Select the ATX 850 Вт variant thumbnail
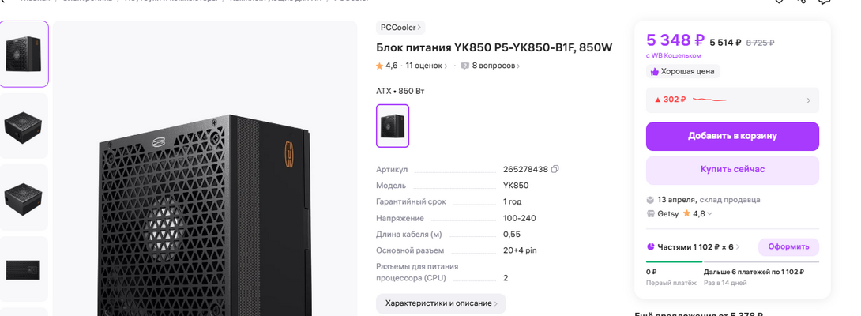This screenshot has height=316, width=861. (393, 126)
